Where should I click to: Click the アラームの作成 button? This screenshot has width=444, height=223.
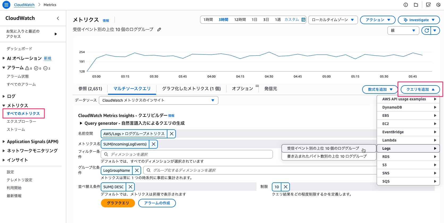[x=157, y=203]
